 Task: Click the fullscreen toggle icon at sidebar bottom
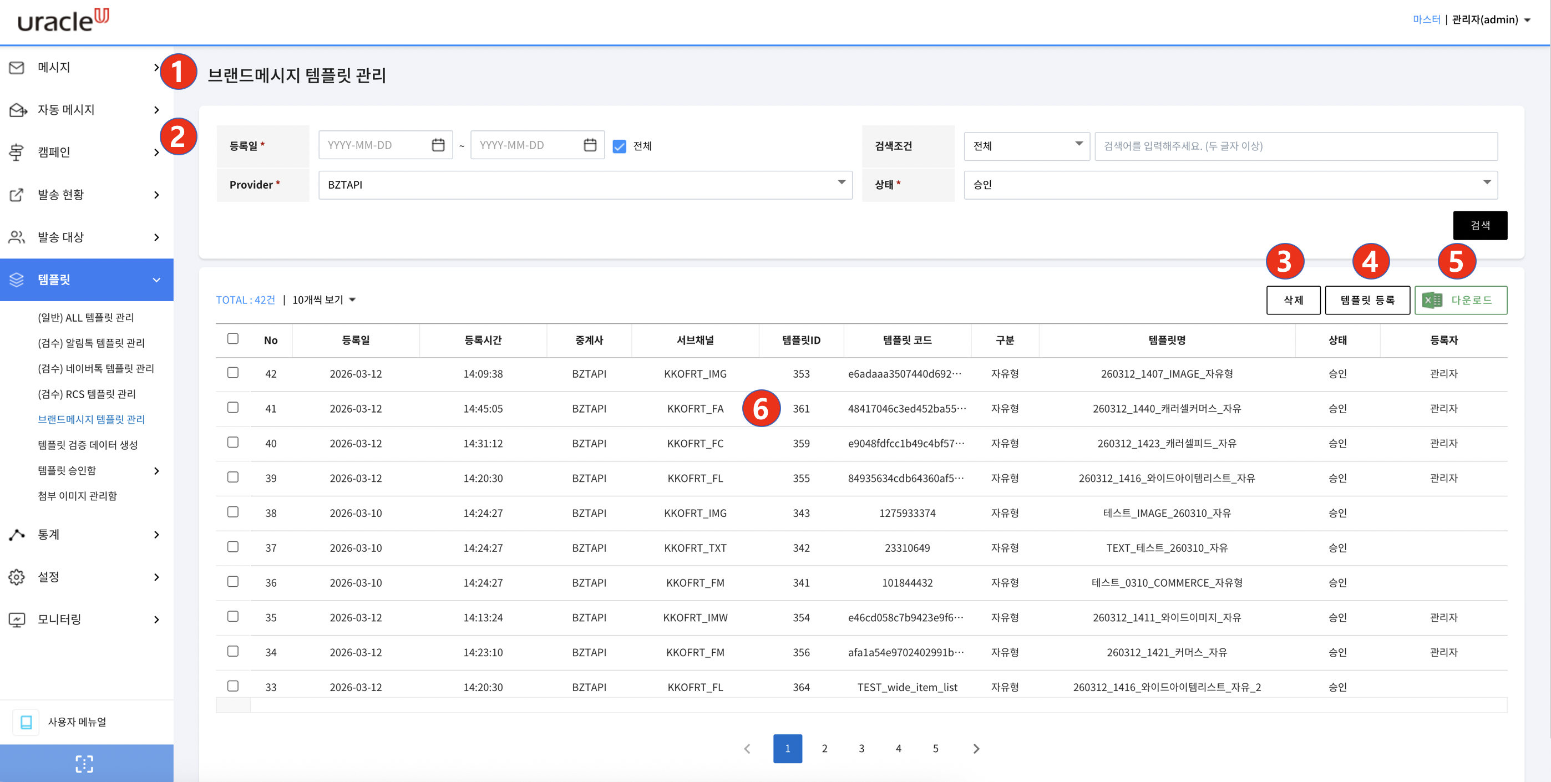(84, 763)
